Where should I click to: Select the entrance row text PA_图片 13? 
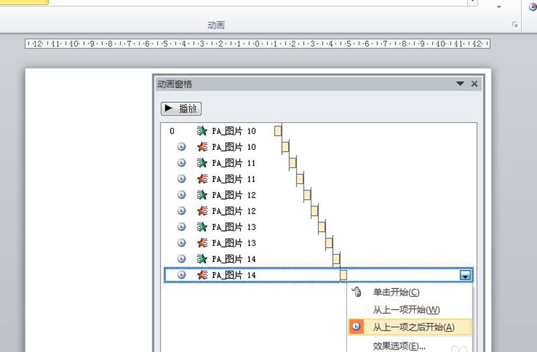coord(234,227)
